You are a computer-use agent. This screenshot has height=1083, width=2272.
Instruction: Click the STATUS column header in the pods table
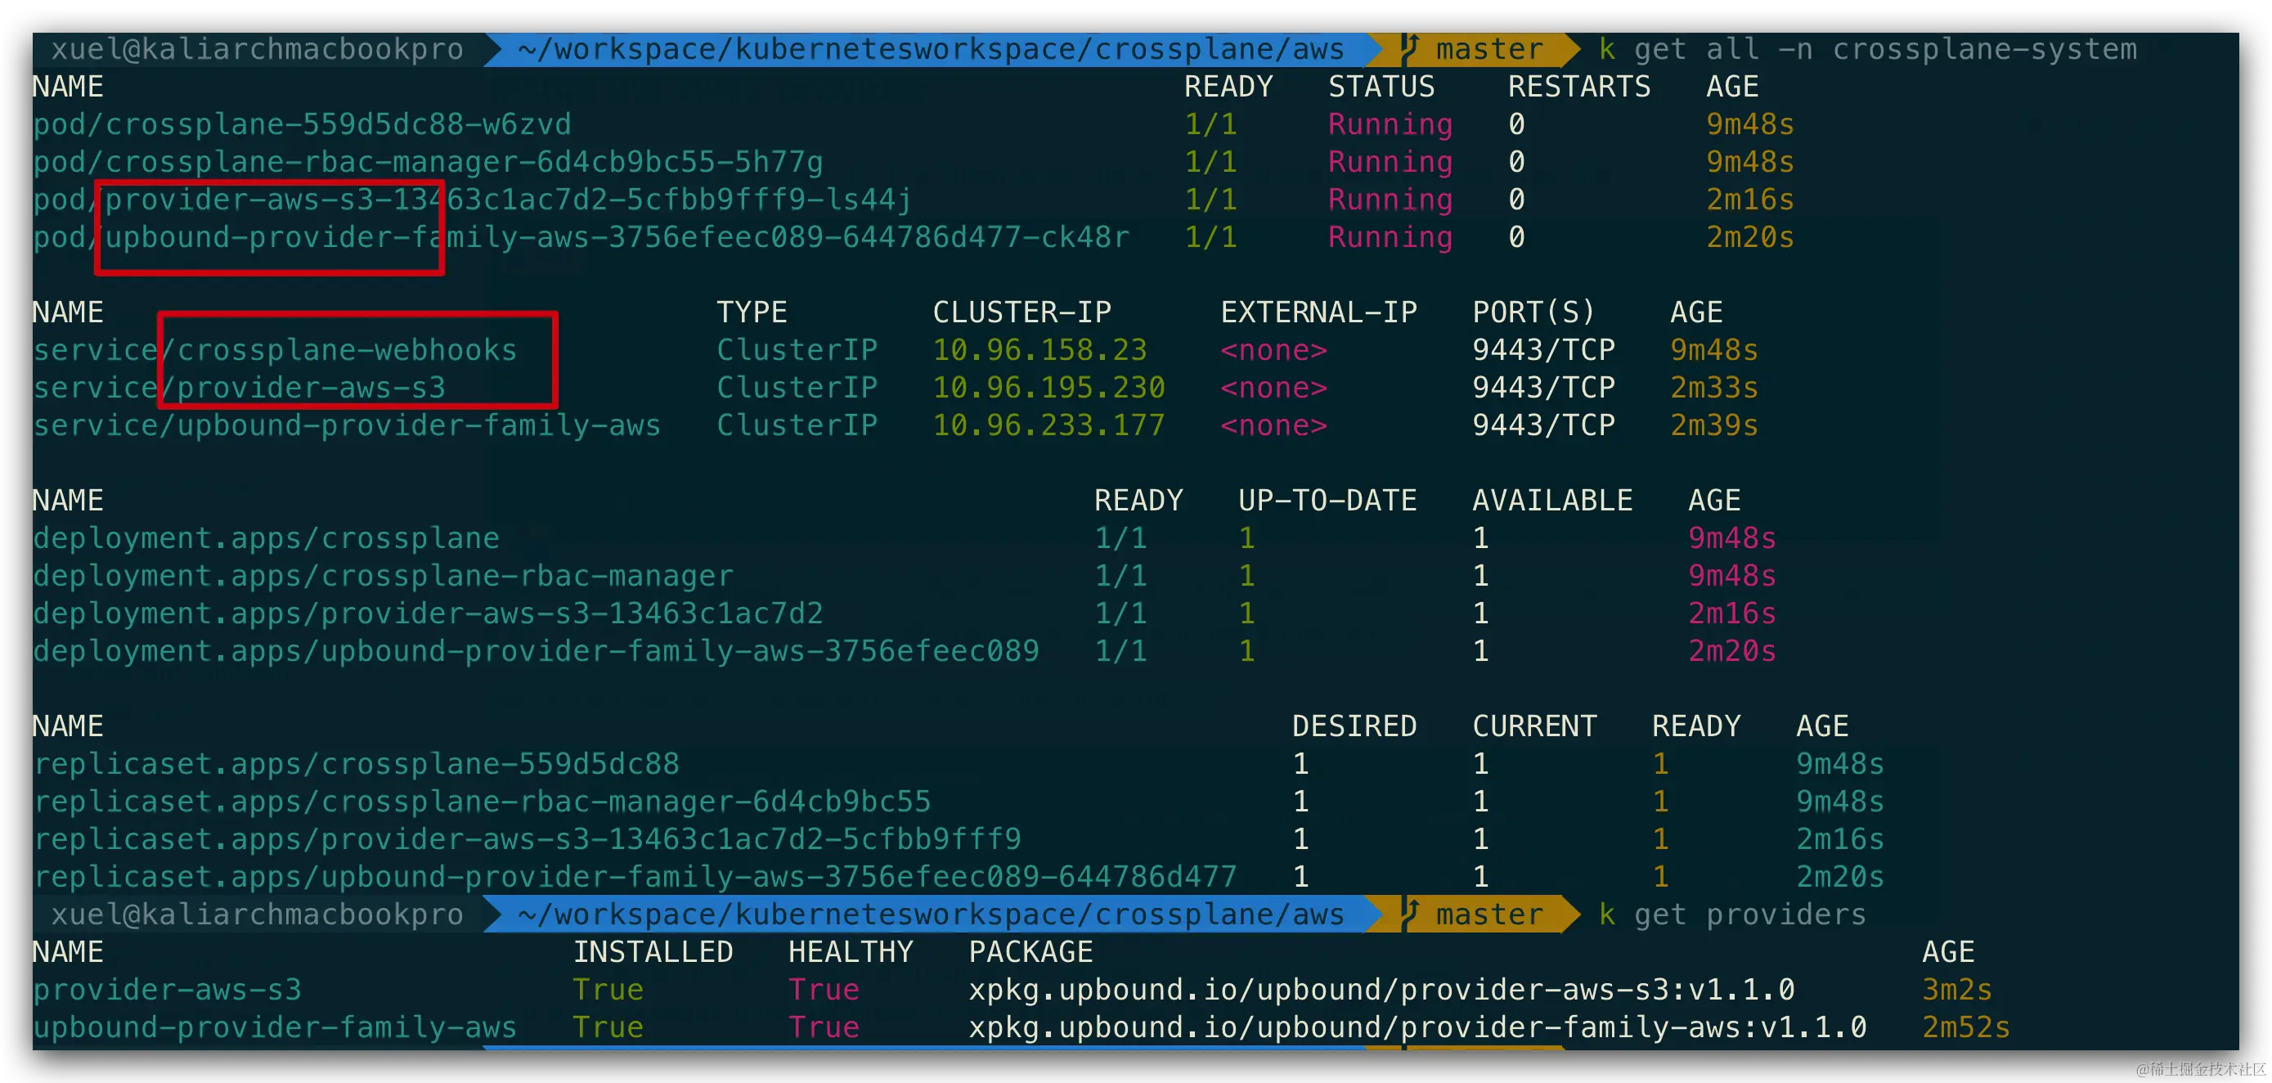[x=1382, y=87]
